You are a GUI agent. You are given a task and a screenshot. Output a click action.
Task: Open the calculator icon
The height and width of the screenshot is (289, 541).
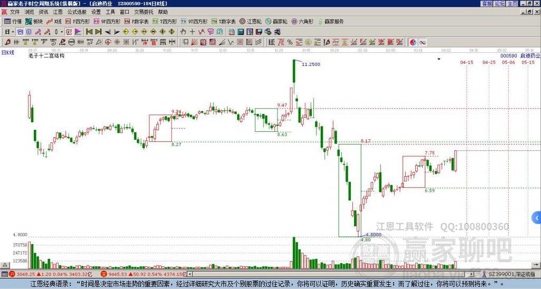click(241, 32)
